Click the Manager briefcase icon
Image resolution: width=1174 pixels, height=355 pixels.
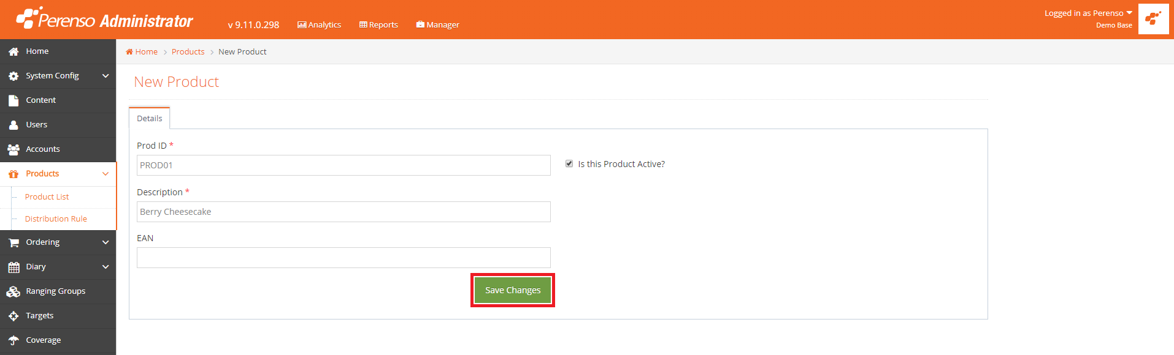420,24
